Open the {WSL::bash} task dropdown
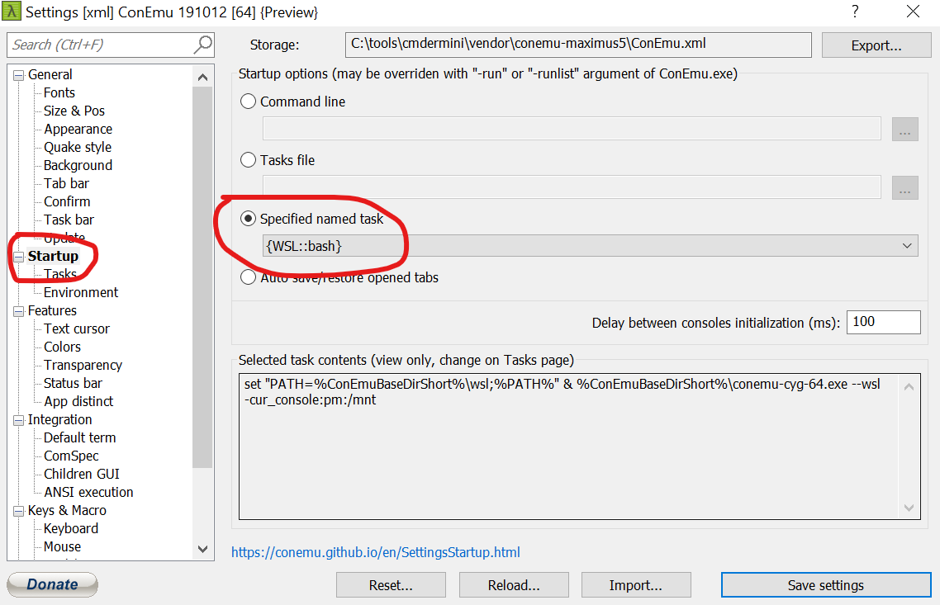Screen dimensions: 940x605 (906, 245)
